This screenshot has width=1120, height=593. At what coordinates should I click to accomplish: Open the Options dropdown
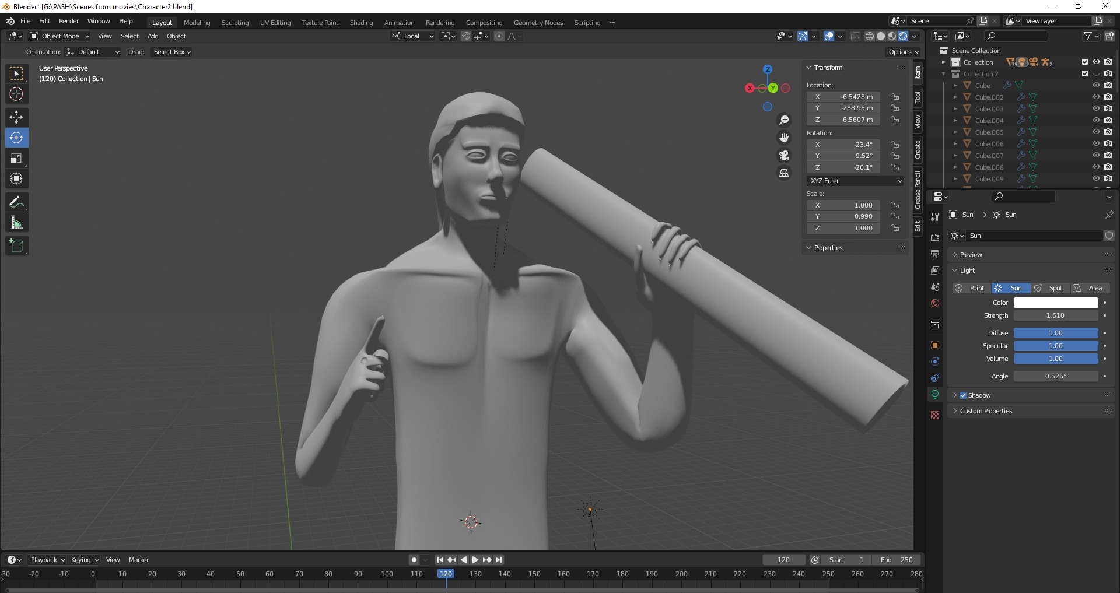(904, 52)
